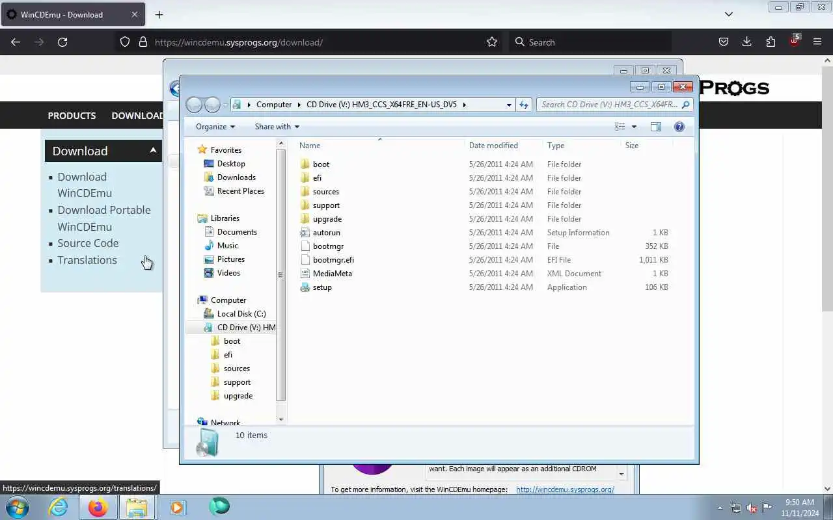Refresh the Explorer address bar location
Viewport: 833px width, 520px height.
pyautogui.click(x=524, y=105)
